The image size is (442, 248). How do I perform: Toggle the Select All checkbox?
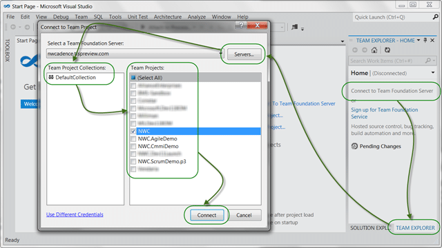pyautogui.click(x=133, y=78)
